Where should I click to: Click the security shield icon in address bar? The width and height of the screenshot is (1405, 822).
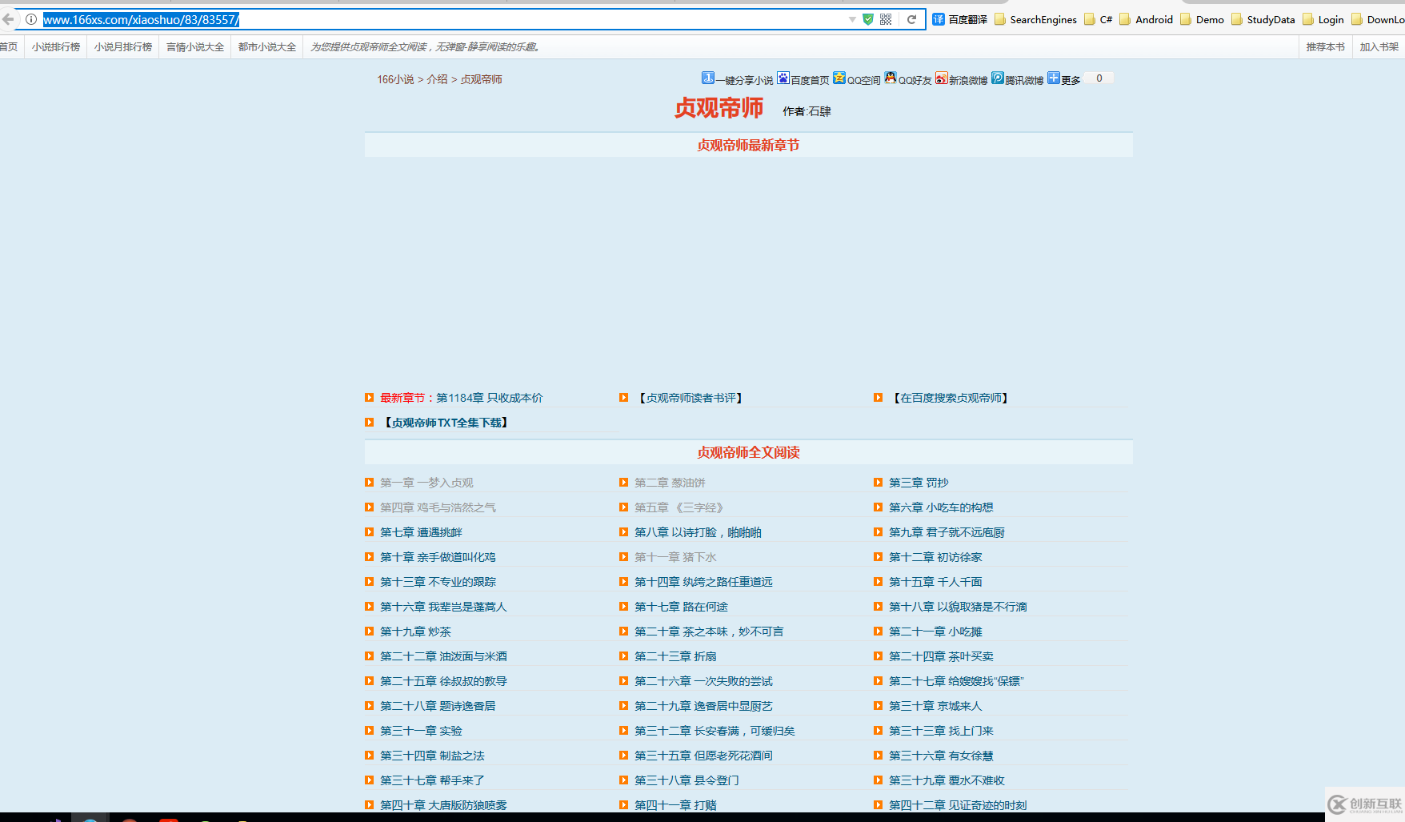(867, 18)
